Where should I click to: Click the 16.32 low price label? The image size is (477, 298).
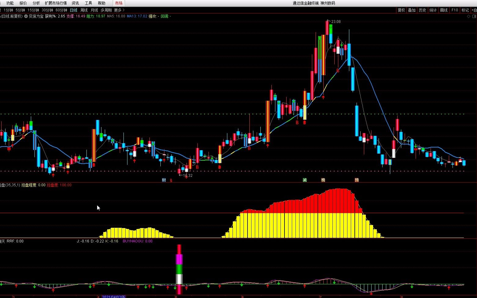click(188, 176)
